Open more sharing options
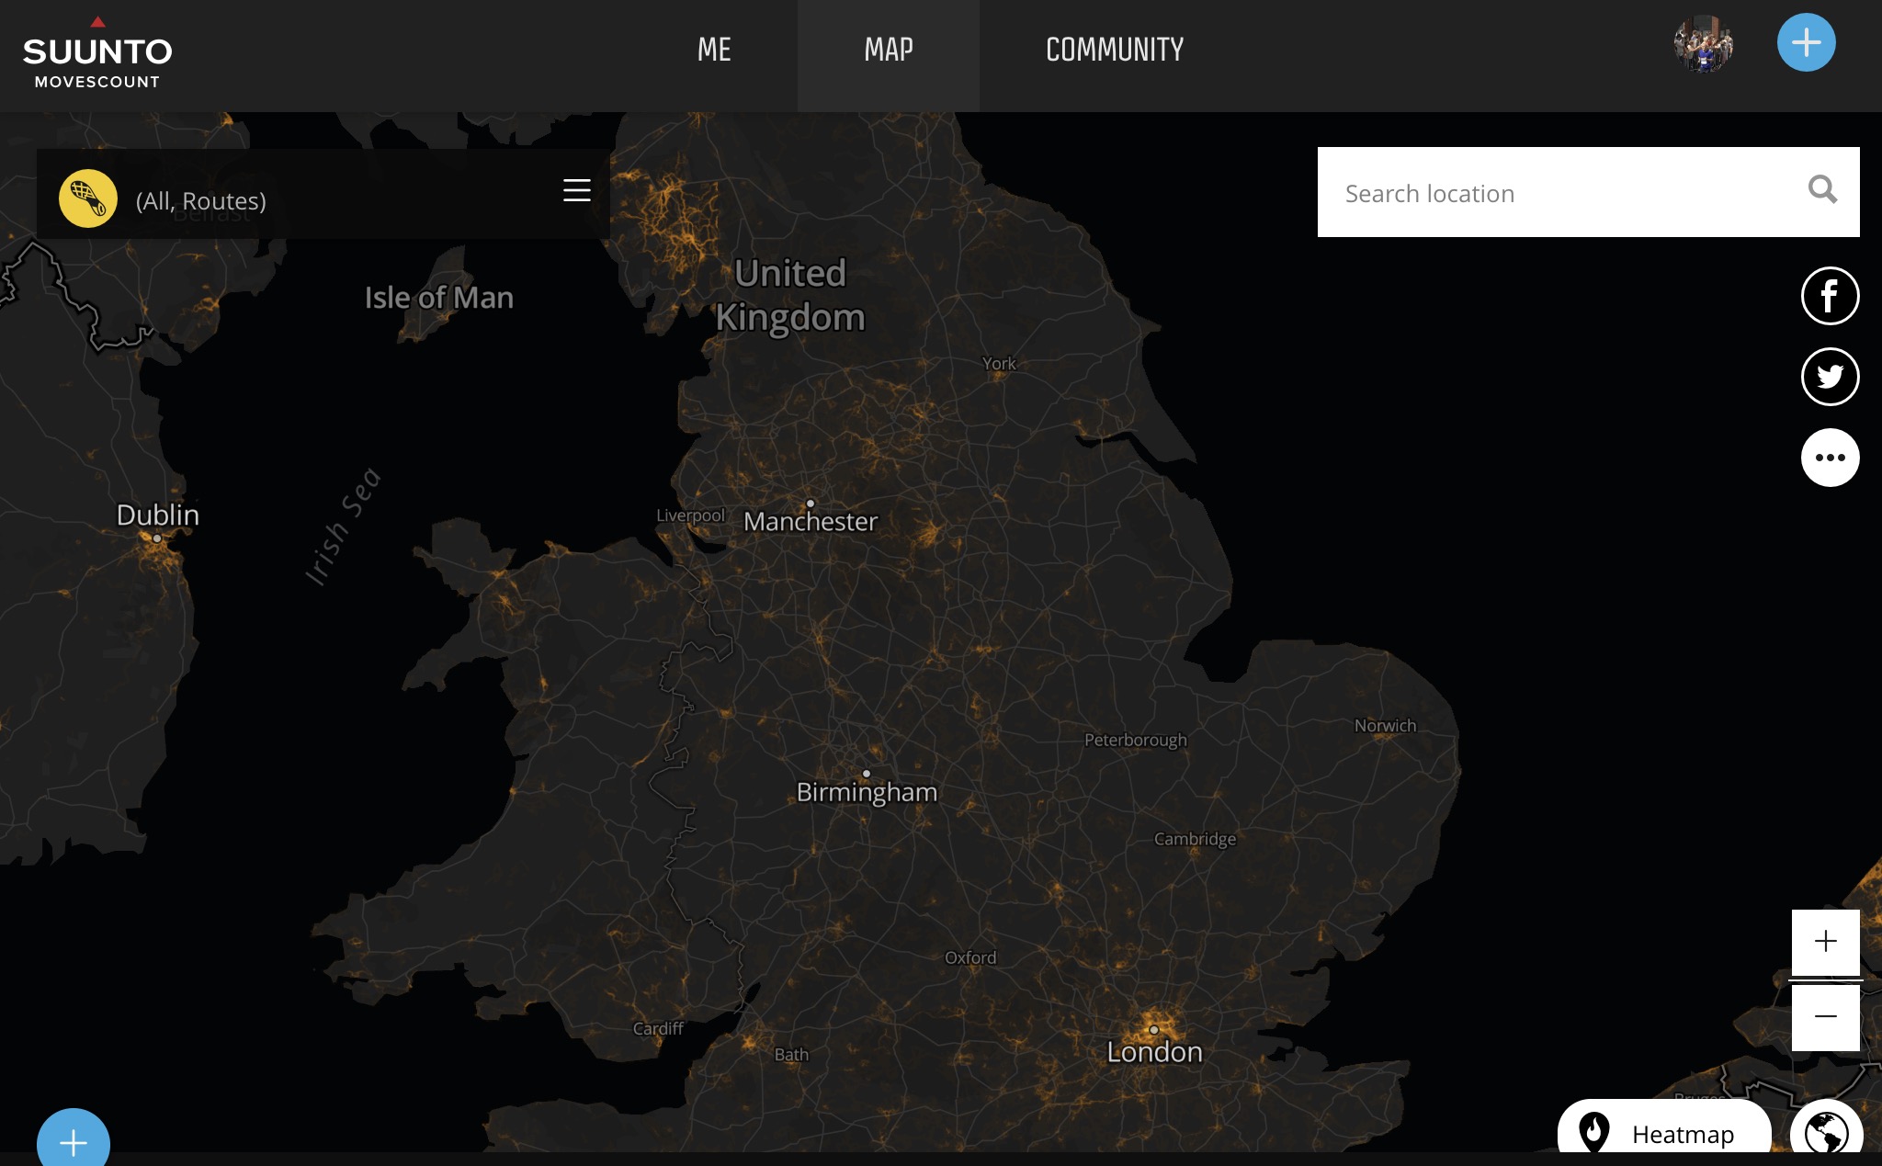 click(x=1830, y=458)
